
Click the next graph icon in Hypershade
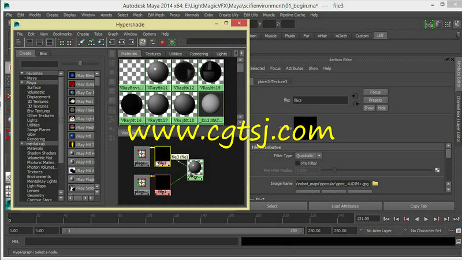[69, 42]
